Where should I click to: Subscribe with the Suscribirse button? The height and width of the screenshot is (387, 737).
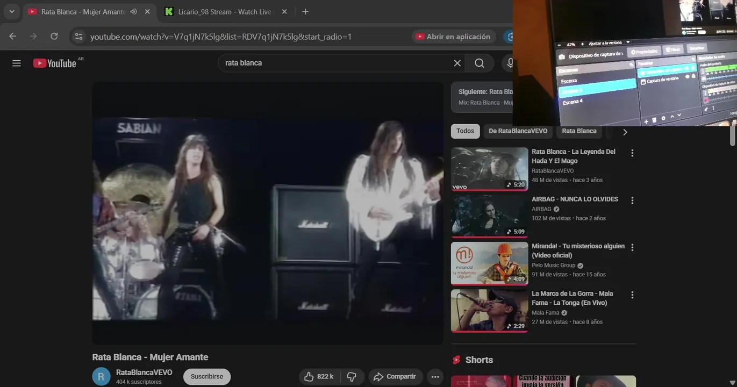point(207,377)
